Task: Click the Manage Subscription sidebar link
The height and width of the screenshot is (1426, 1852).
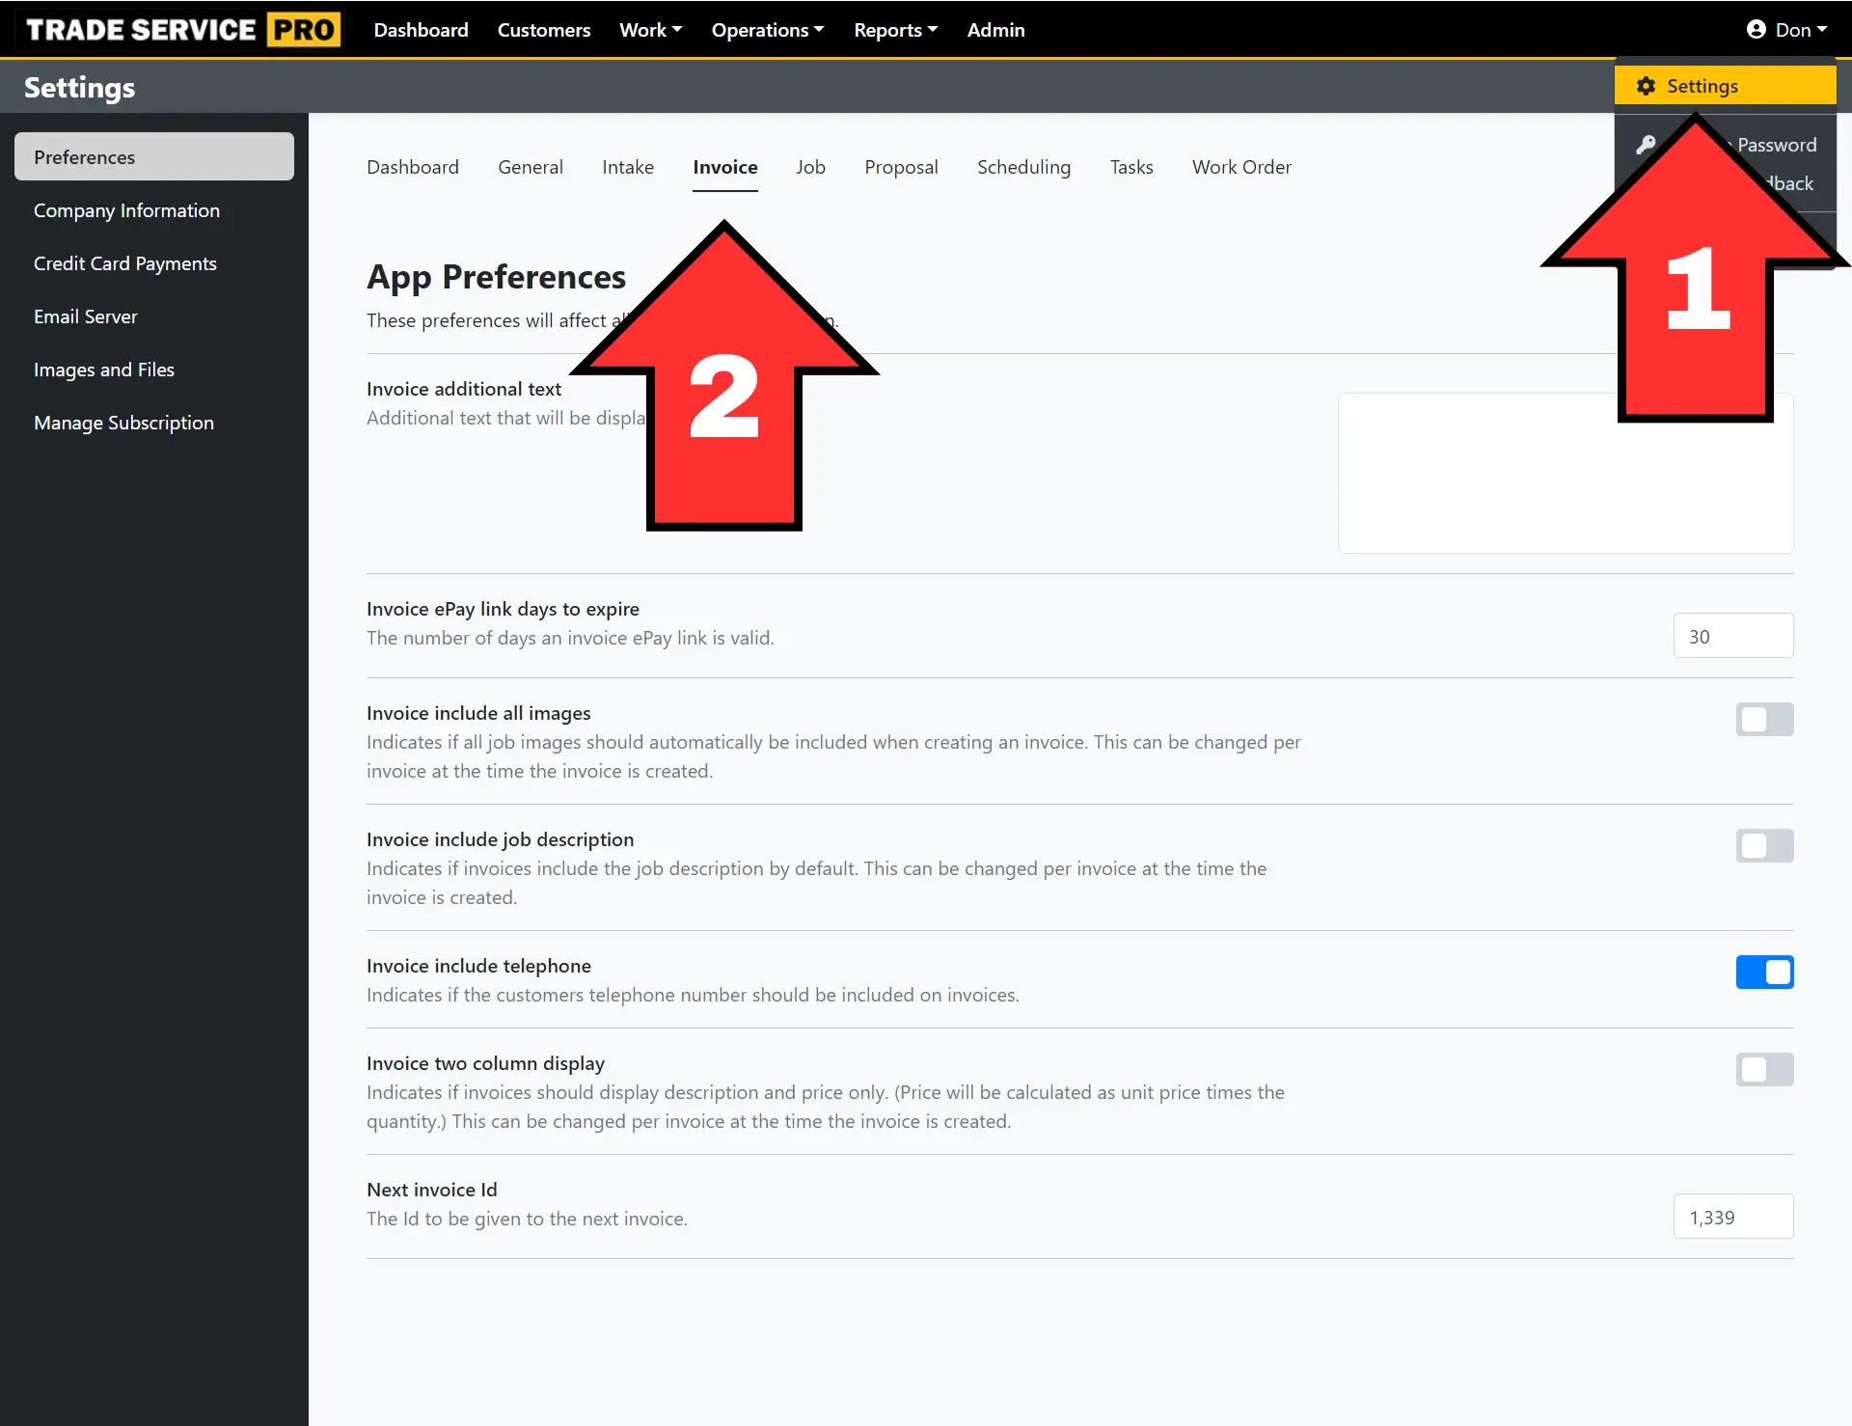Action: coord(124,421)
